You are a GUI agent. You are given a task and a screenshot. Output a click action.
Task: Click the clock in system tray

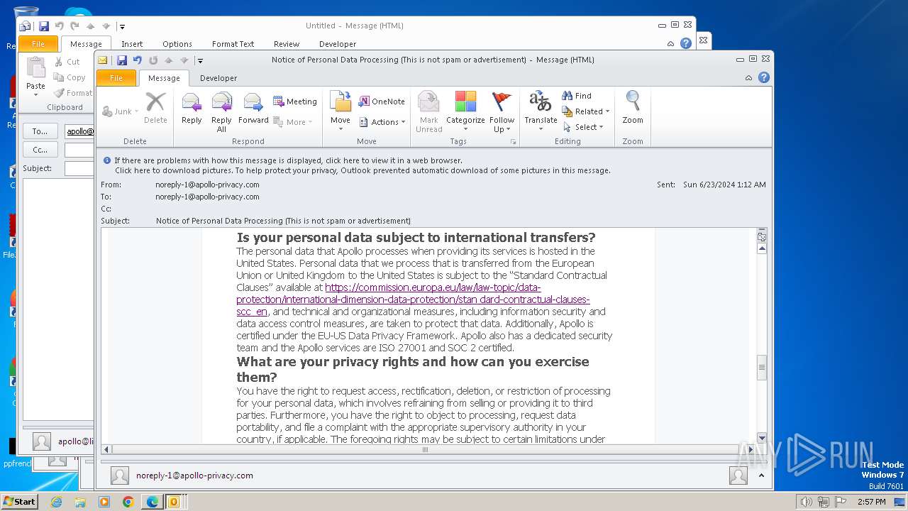[871, 502]
